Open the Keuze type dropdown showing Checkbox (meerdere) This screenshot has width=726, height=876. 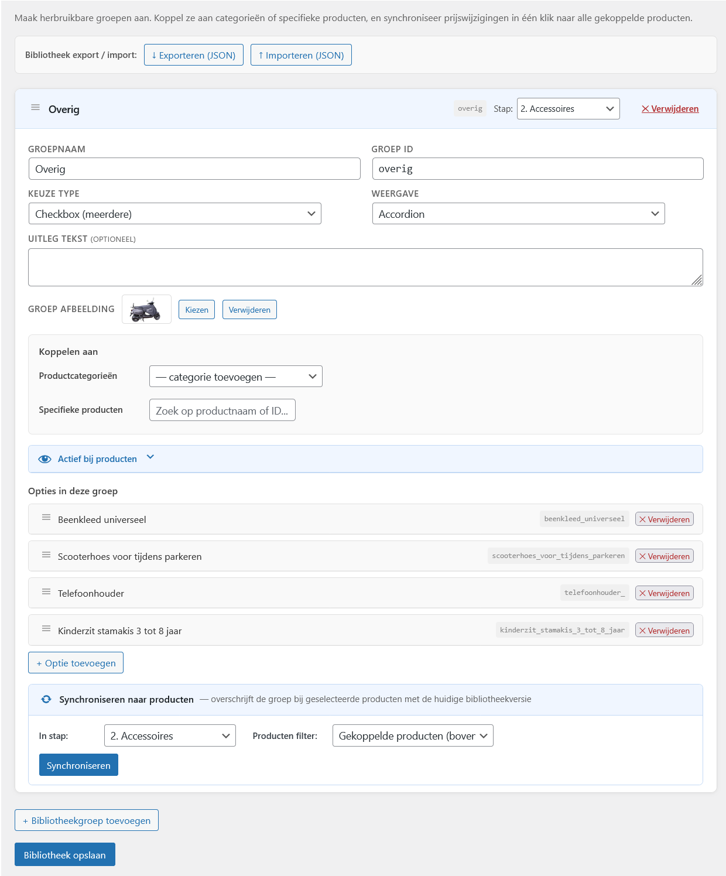(174, 213)
